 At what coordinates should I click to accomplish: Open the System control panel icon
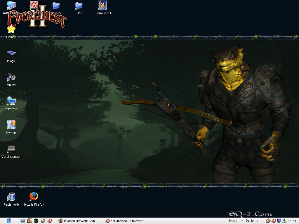pyautogui.click(x=11, y=127)
